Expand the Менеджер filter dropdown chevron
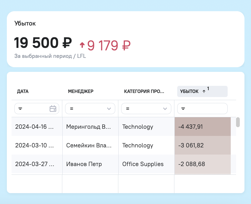The height and width of the screenshot is (204, 251). tap(109, 109)
